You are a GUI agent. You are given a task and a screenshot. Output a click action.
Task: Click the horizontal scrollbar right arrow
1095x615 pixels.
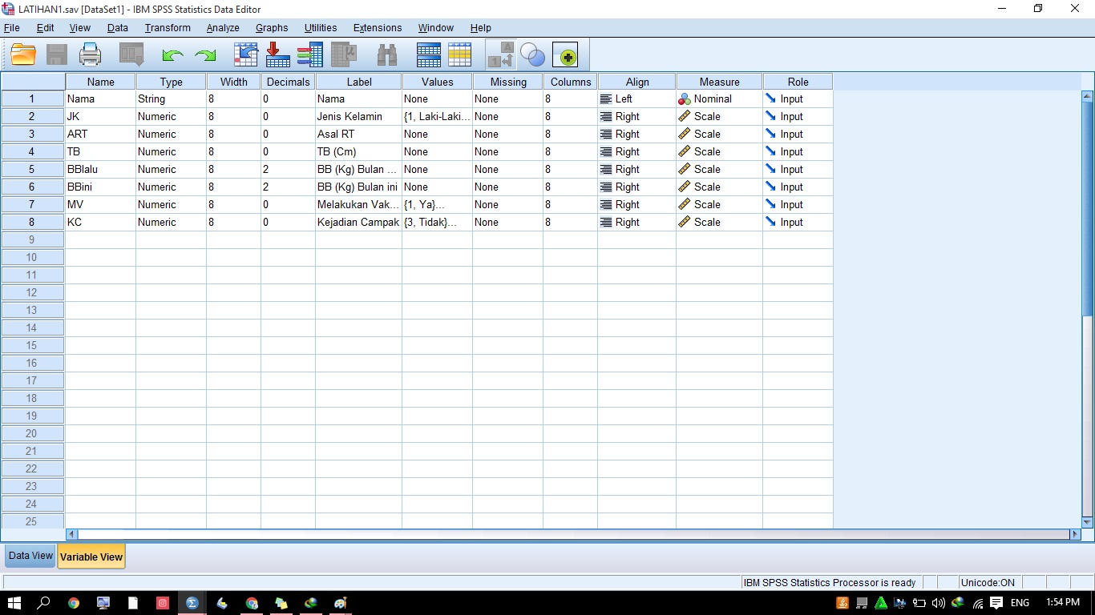1075,534
